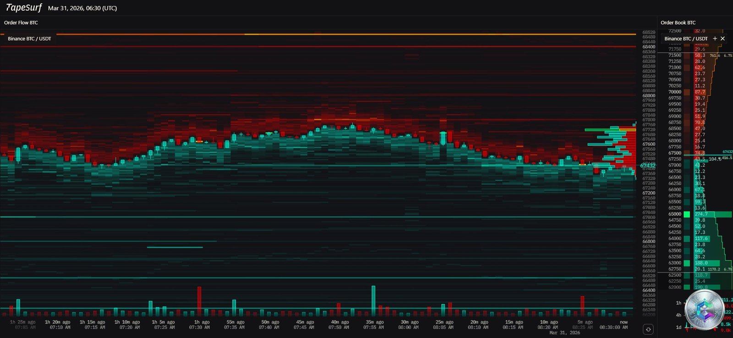Click the 74.8 size value

click(x=700, y=153)
